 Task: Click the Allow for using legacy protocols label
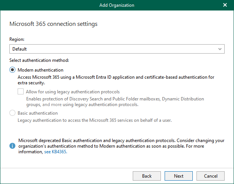click(73, 92)
